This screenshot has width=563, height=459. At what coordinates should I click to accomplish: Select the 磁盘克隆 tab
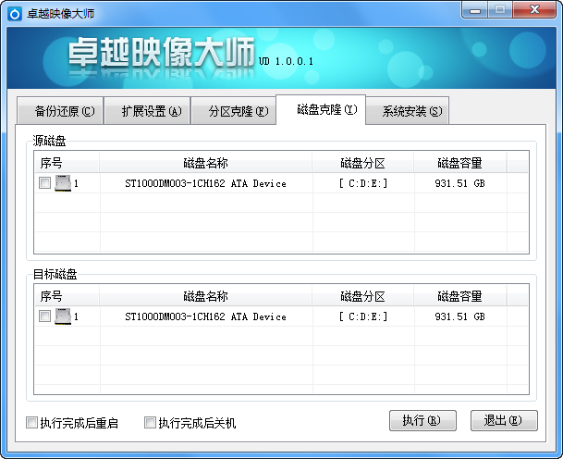[321, 110]
